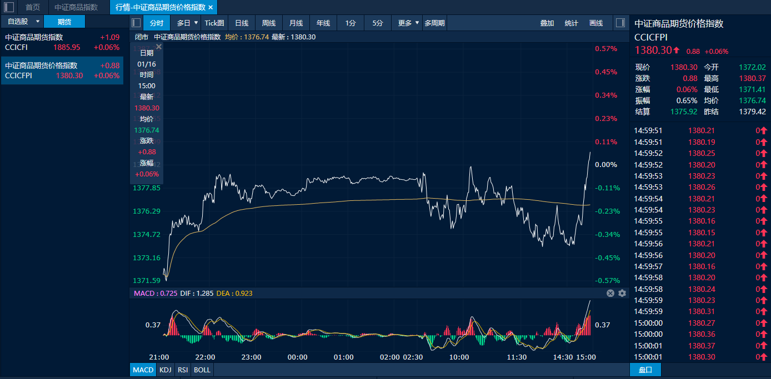Click the 盘口 tab at bottom right
This screenshot has height=379, width=771.
(x=645, y=370)
